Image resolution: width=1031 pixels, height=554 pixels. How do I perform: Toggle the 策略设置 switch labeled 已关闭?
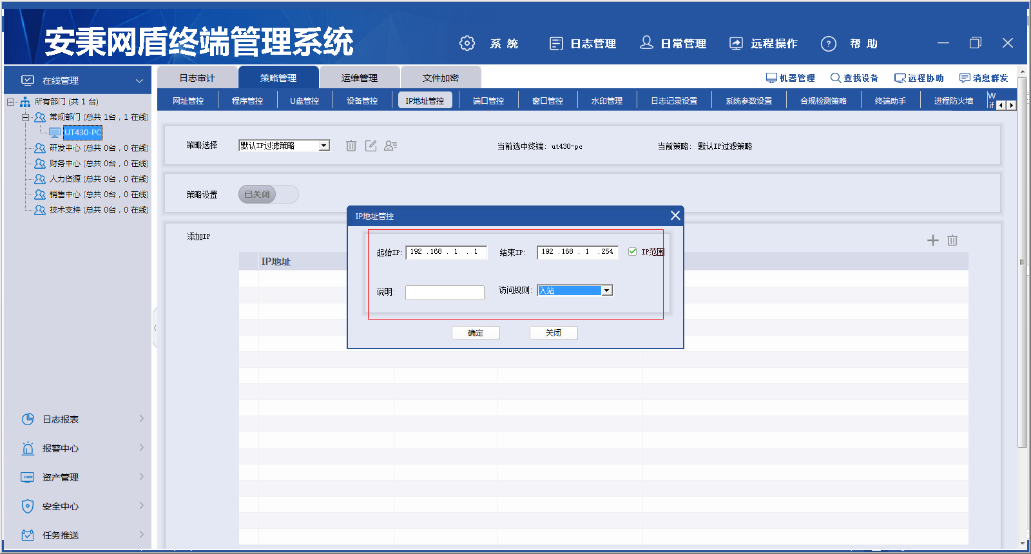click(268, 194)
